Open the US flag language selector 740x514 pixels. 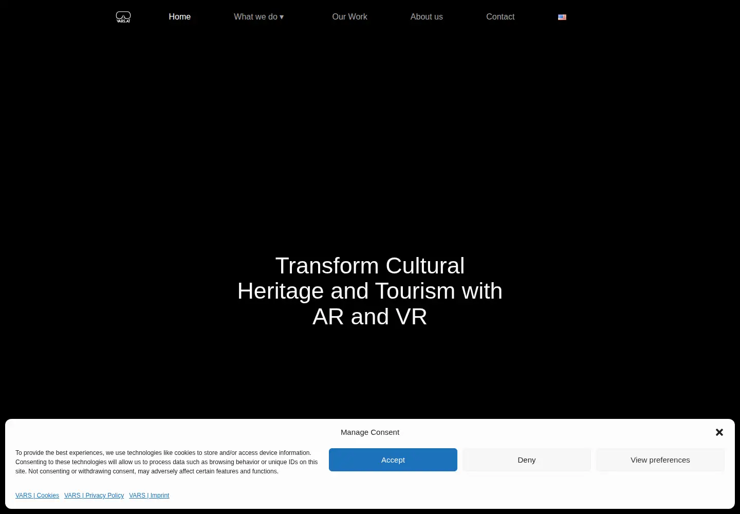point(562,17)
